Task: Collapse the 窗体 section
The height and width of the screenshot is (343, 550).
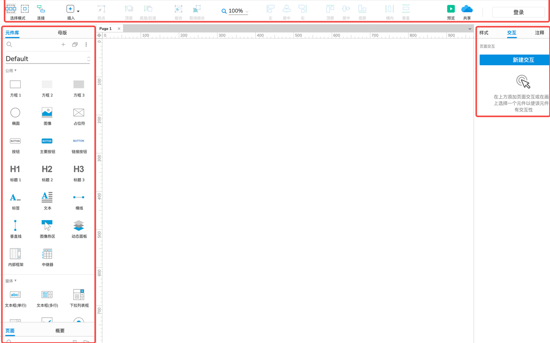Action: 11,281
